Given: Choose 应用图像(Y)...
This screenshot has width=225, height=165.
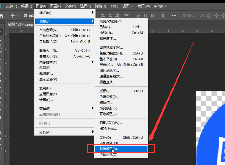Looking at the screenshot, I should (64, 94).
